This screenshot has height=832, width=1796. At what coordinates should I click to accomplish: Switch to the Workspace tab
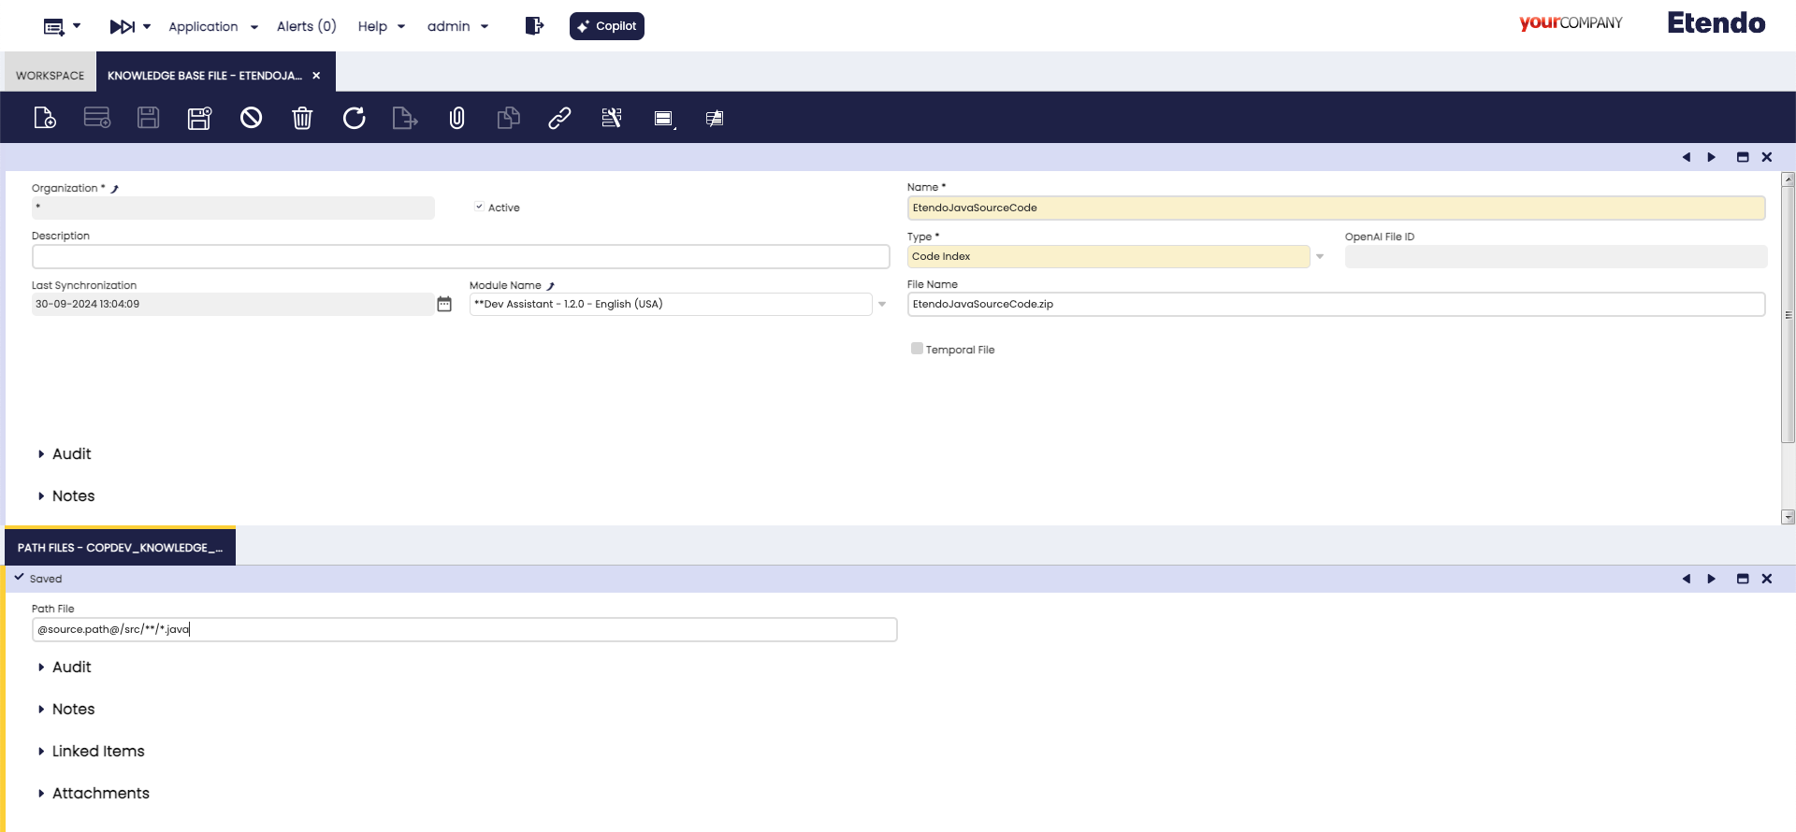[51, 76]
